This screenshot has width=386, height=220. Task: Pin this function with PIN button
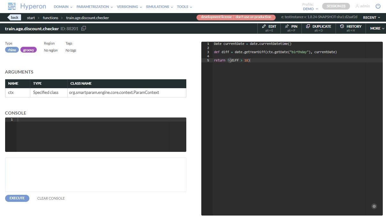click(x=291, y=28)
